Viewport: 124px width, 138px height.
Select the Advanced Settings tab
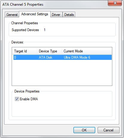[x=35, y=14]
